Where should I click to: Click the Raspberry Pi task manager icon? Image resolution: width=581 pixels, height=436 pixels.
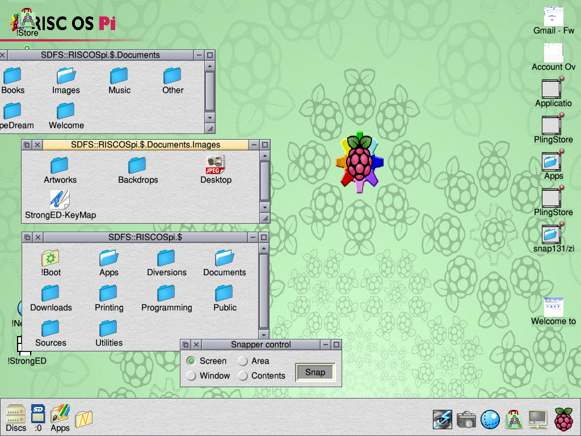[x=563, y=420]
